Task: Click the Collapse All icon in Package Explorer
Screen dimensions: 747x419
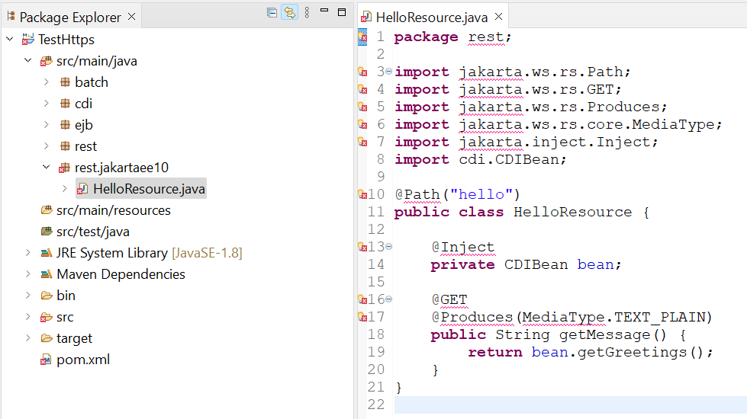Action: click(272, 13)
